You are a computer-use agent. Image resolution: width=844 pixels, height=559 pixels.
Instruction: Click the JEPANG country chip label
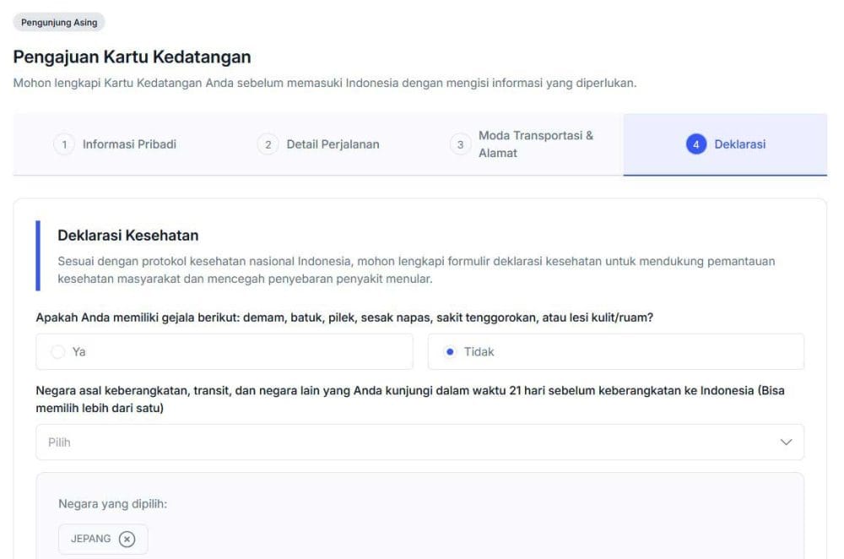coord(90,539)
